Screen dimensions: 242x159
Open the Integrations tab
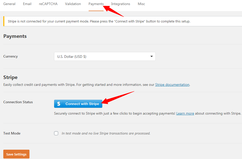[x=121, y=4]
